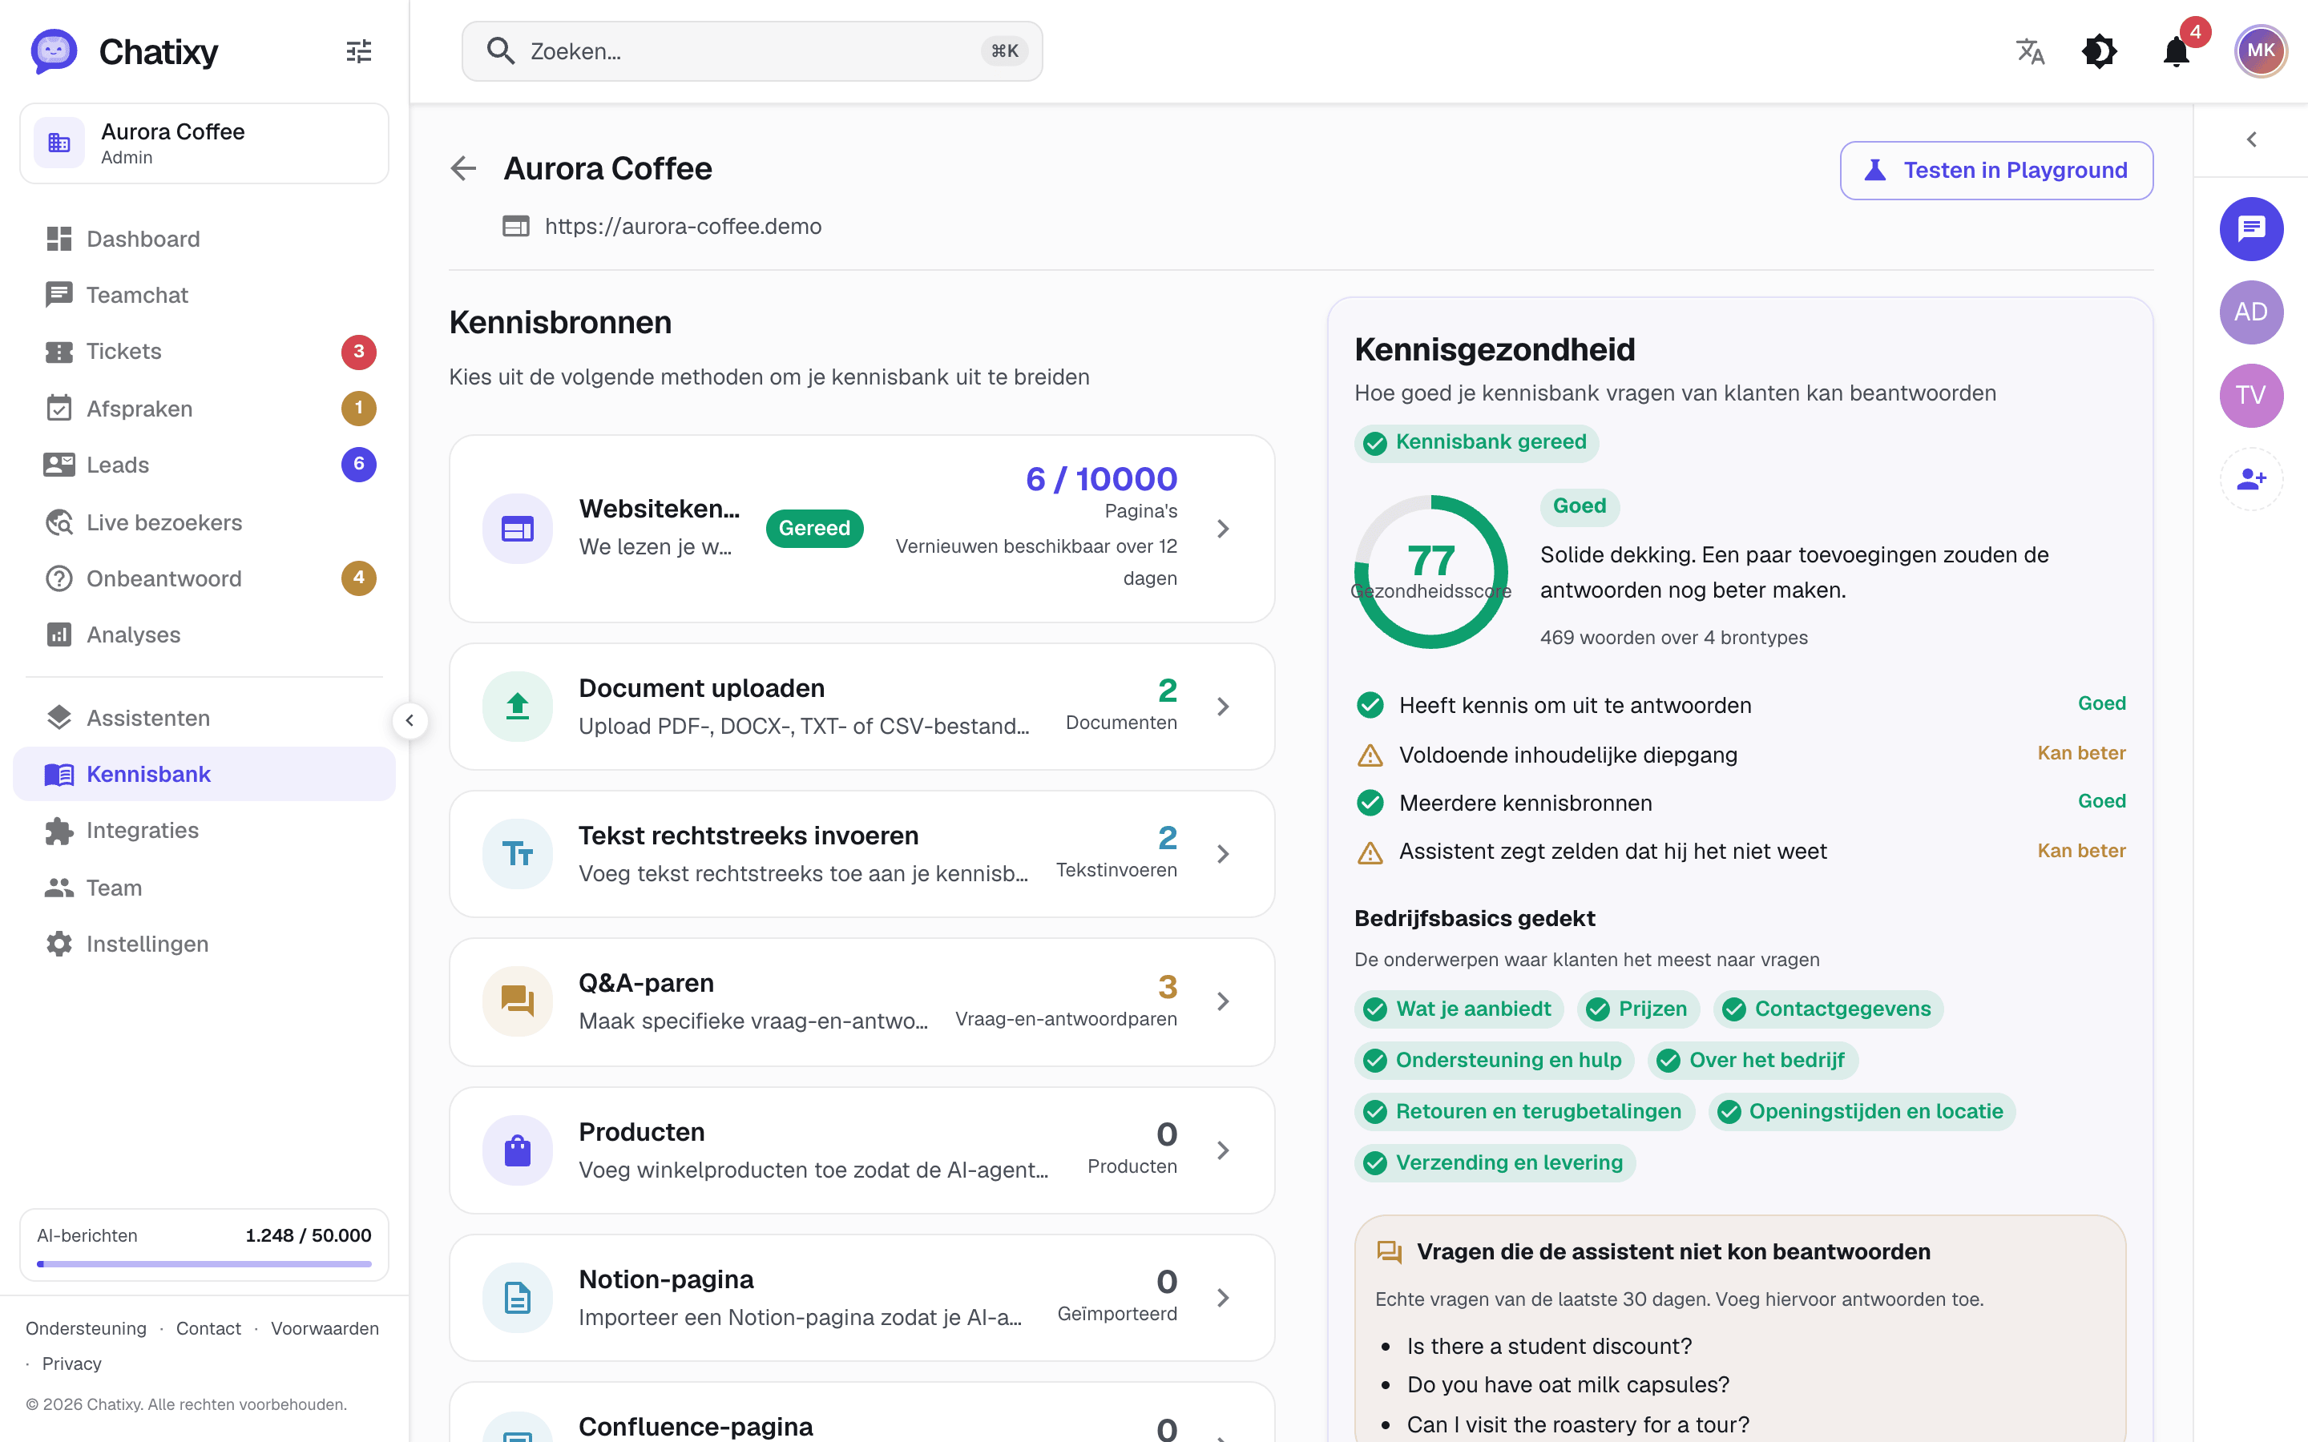Viewport: 2308px width, 1442px height.
Task: Open Afspraken in the sidebar
Action: tap(204, 409)
